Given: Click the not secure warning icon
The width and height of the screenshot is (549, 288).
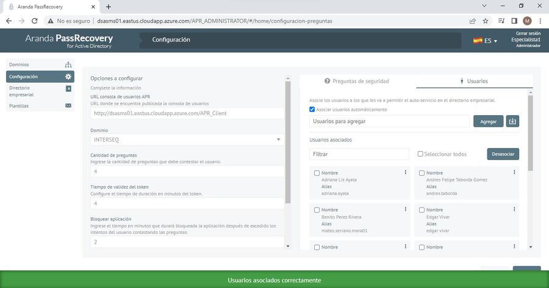Looking at the screenshot, I should point(51,21).
